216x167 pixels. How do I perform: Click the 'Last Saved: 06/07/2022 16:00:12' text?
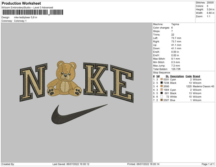point(71,164)
